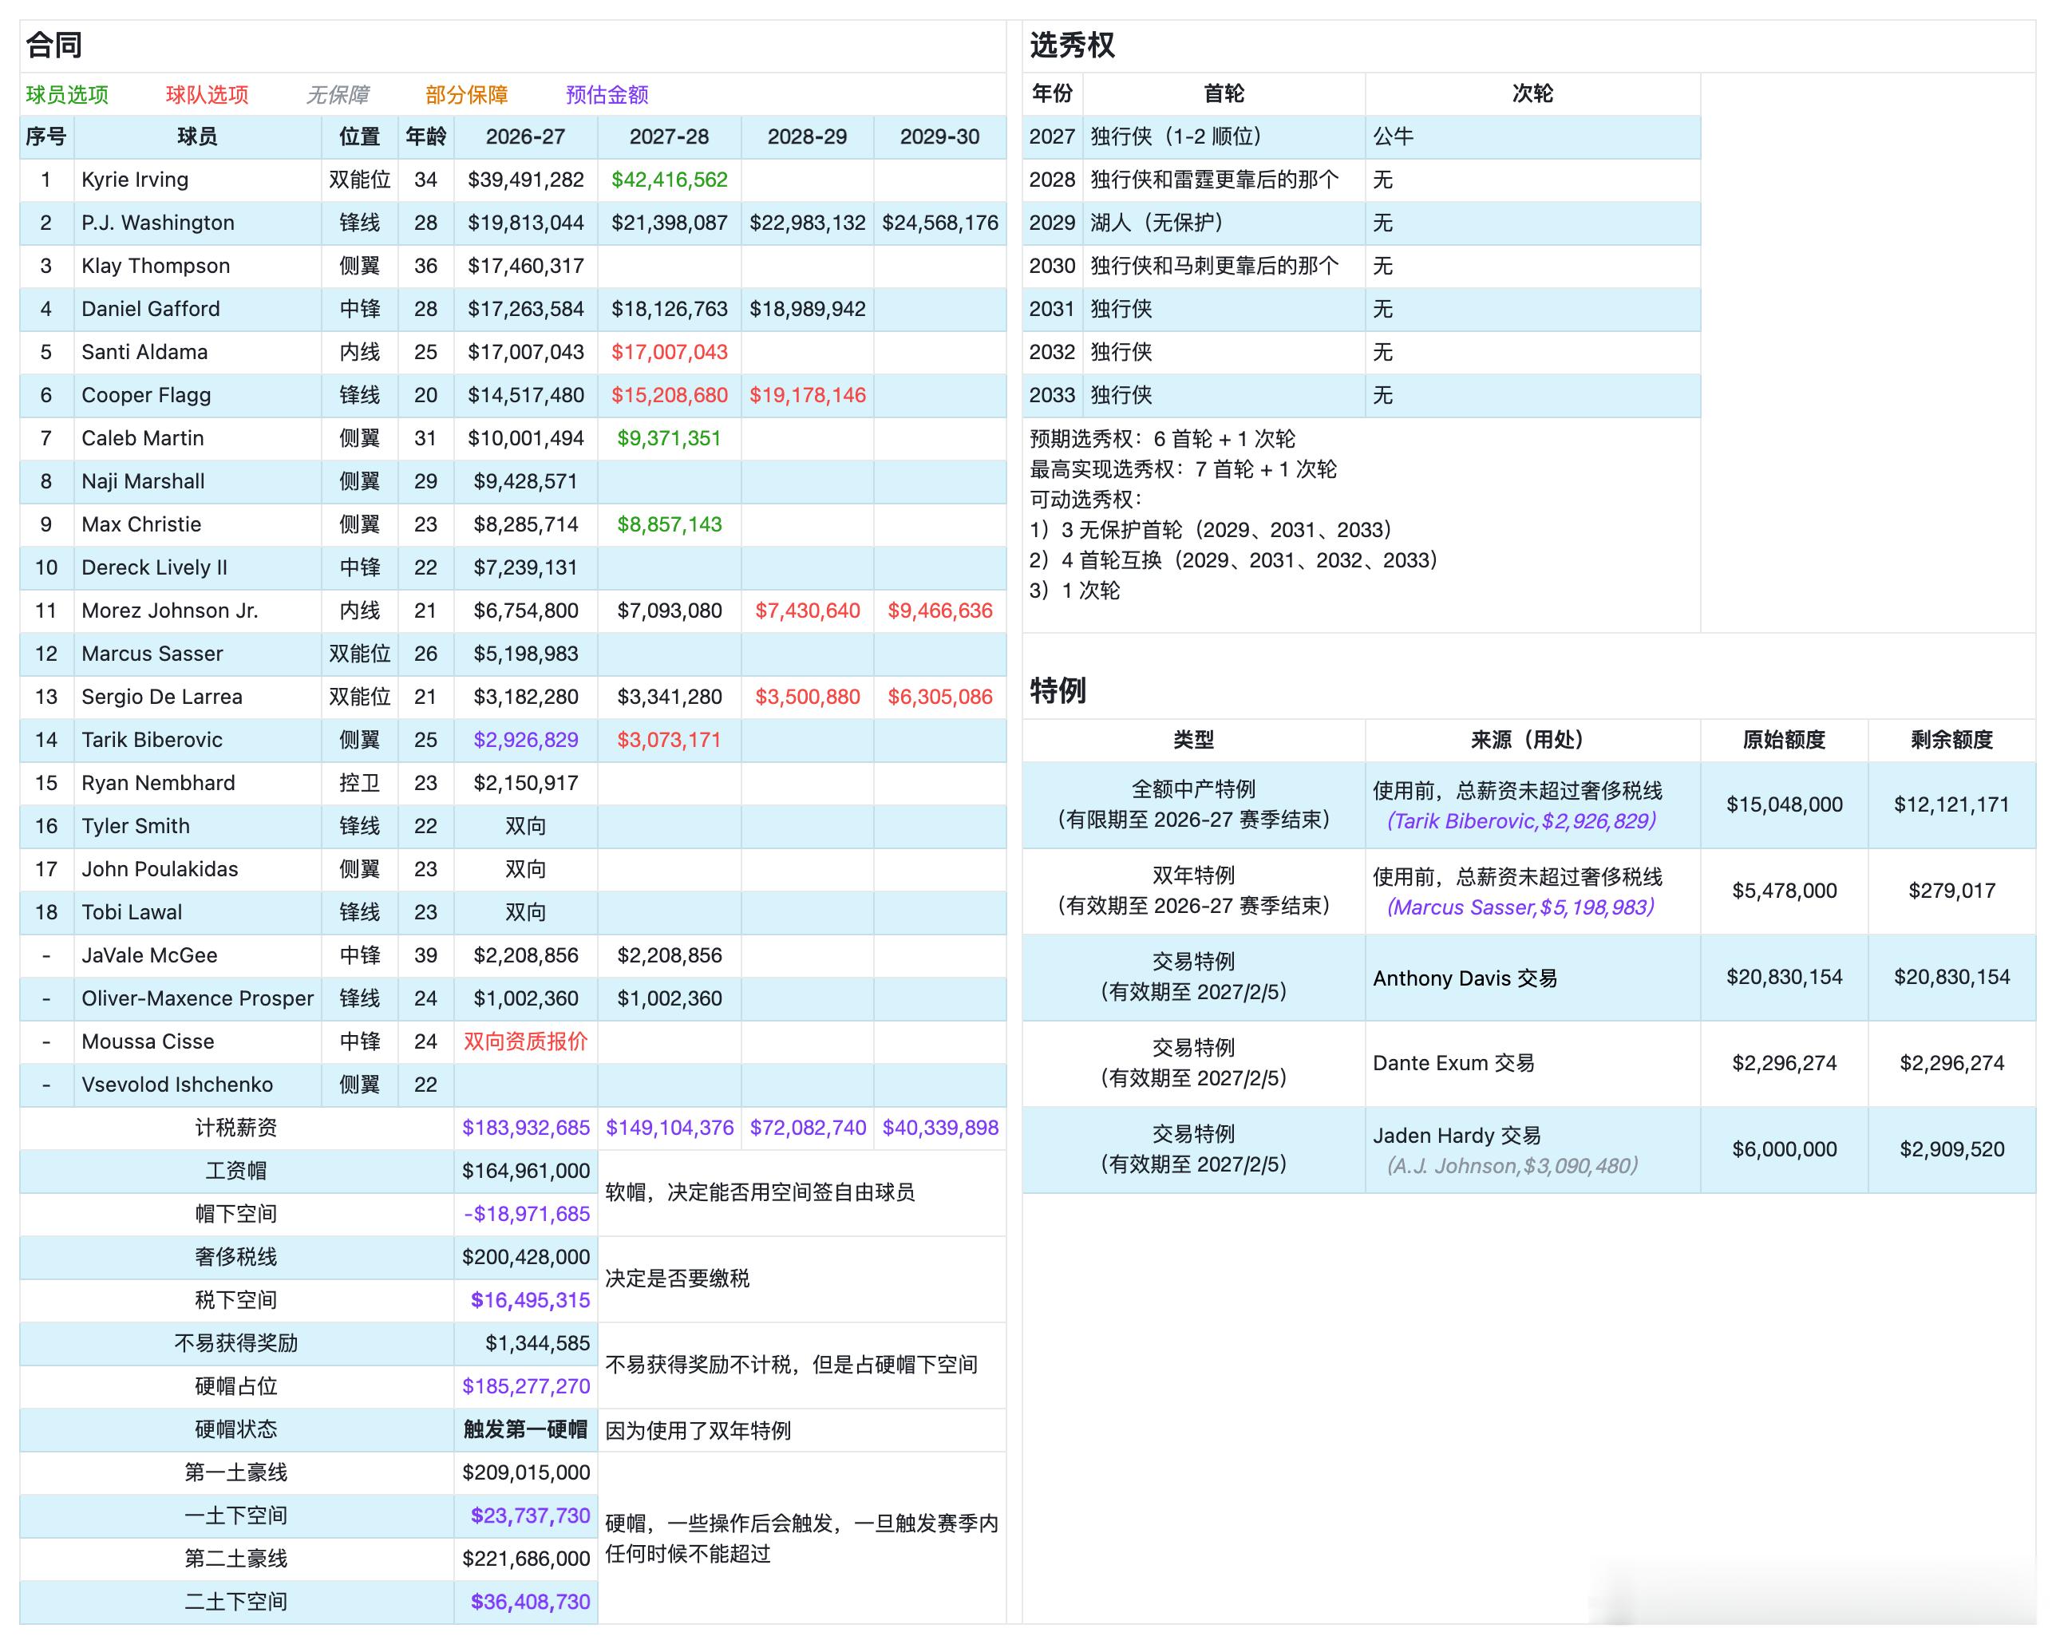This screenshot has height=1644, width=2056.
Task: Select the Anthony Davis 交易 source cell
Action: (1532, 978)
